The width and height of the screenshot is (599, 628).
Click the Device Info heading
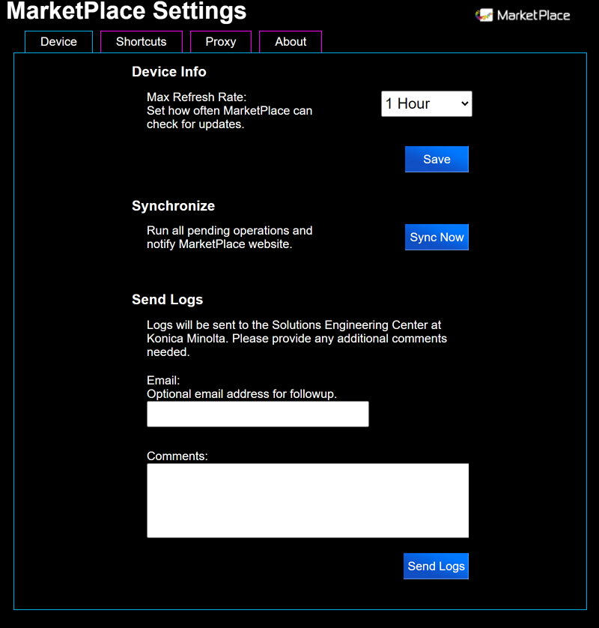(x=169, y=72)
